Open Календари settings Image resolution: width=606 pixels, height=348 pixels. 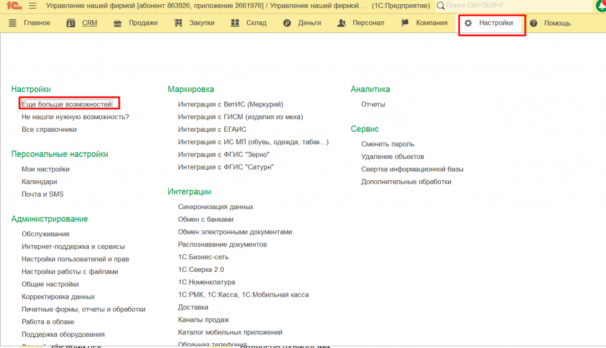[40, 182]
